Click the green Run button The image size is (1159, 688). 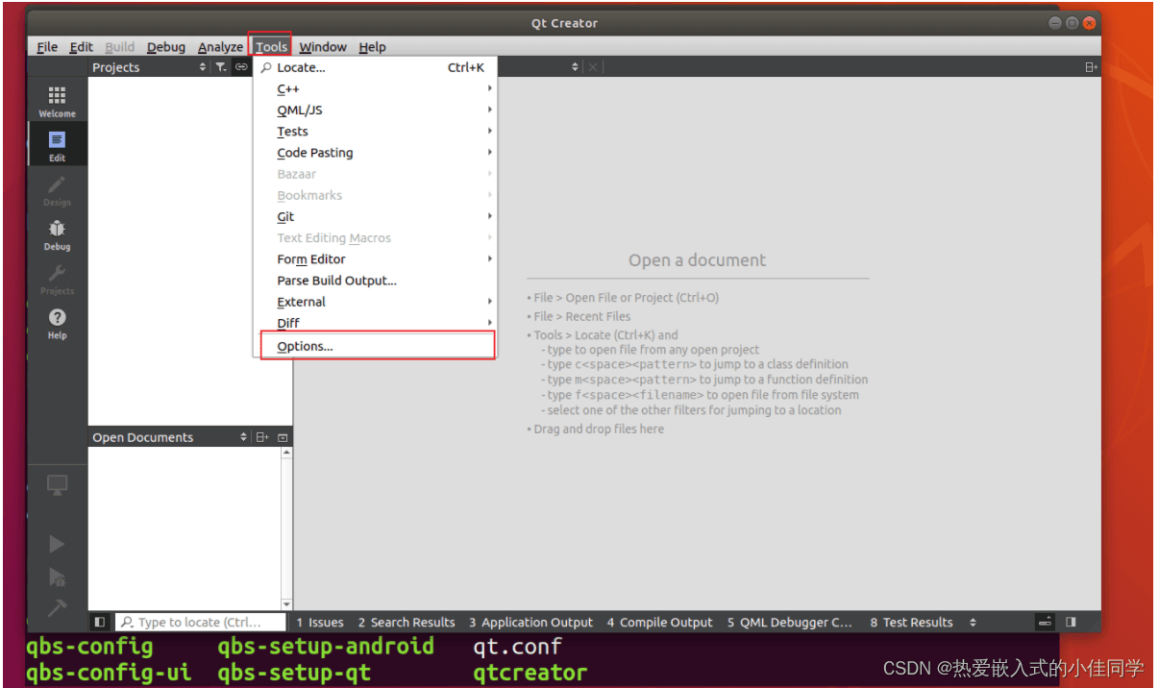[x=57, y=544]
